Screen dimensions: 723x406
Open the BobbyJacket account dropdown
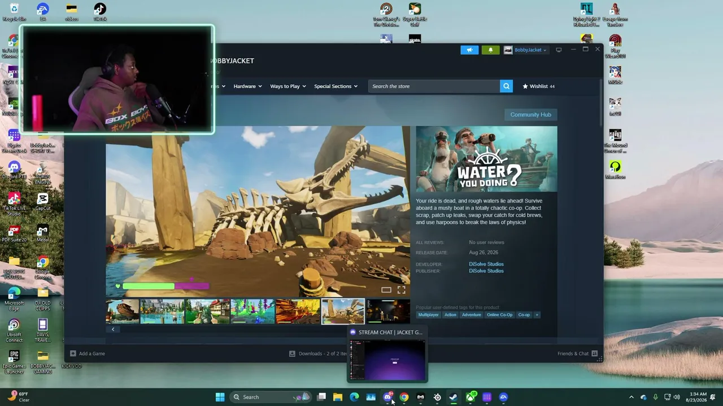(x=526, y=50)
